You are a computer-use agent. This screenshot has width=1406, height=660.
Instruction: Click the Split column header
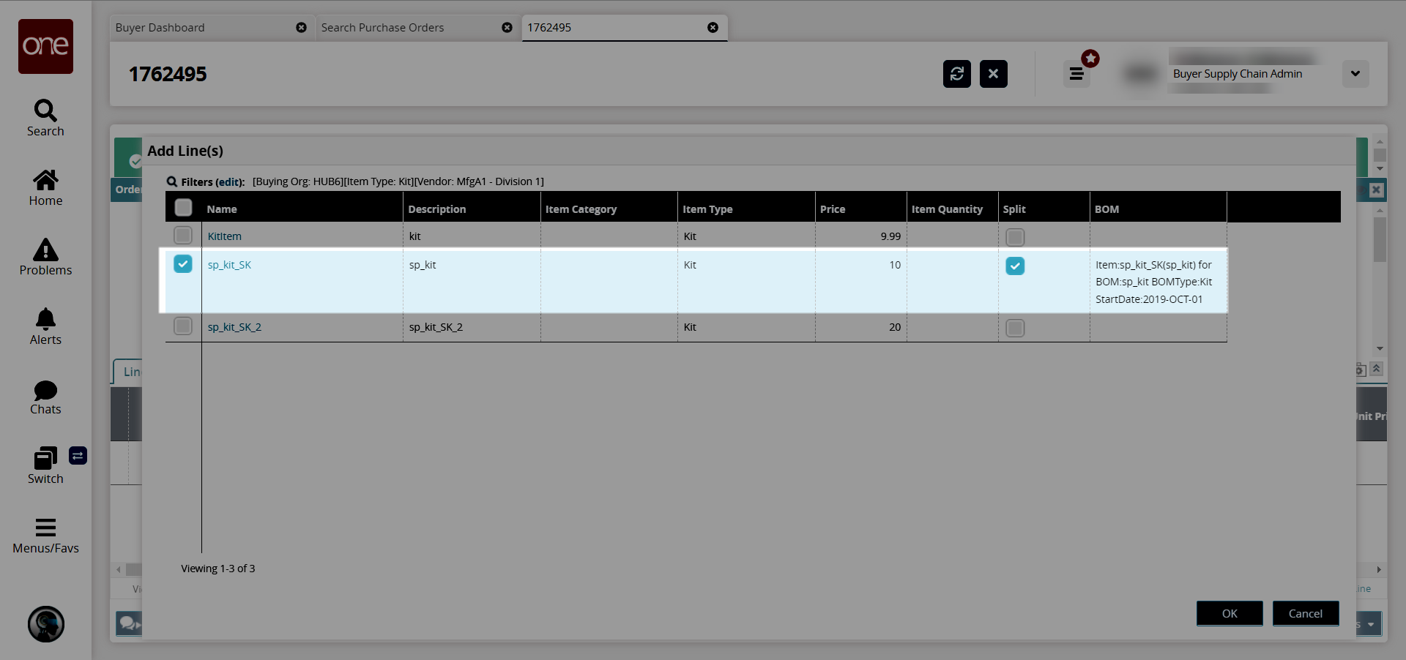pyautogui.click(x=1044, y=209)
